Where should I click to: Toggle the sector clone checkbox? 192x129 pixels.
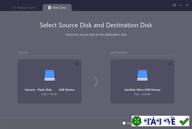tap(124, 123)
